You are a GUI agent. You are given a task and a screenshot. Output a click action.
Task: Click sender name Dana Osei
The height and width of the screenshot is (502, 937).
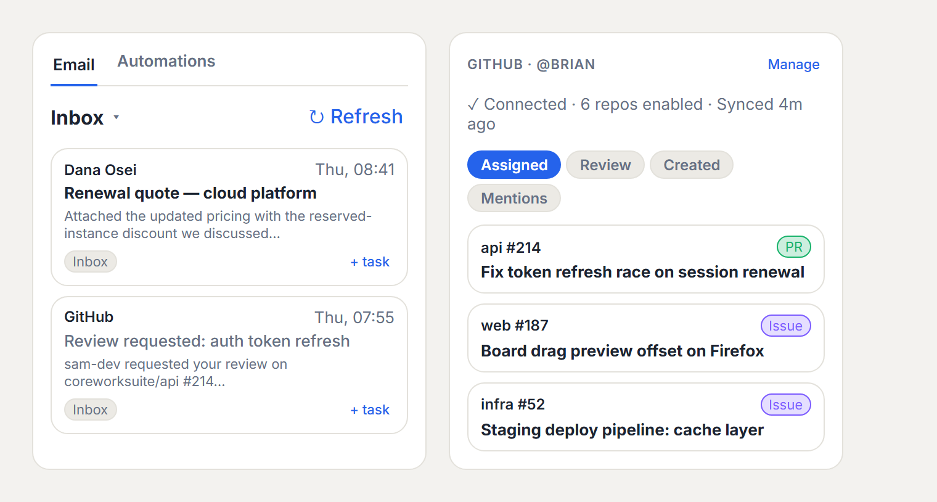click(x=100, y=170)
